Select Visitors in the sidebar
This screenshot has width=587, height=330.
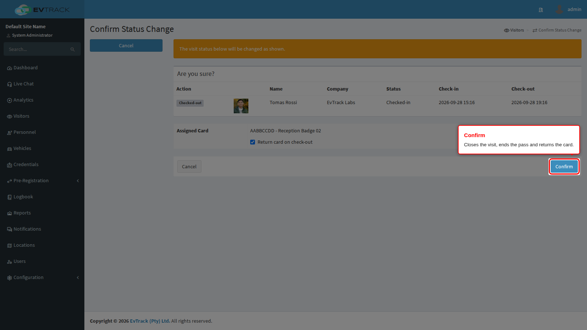click(x=42, y=116)
